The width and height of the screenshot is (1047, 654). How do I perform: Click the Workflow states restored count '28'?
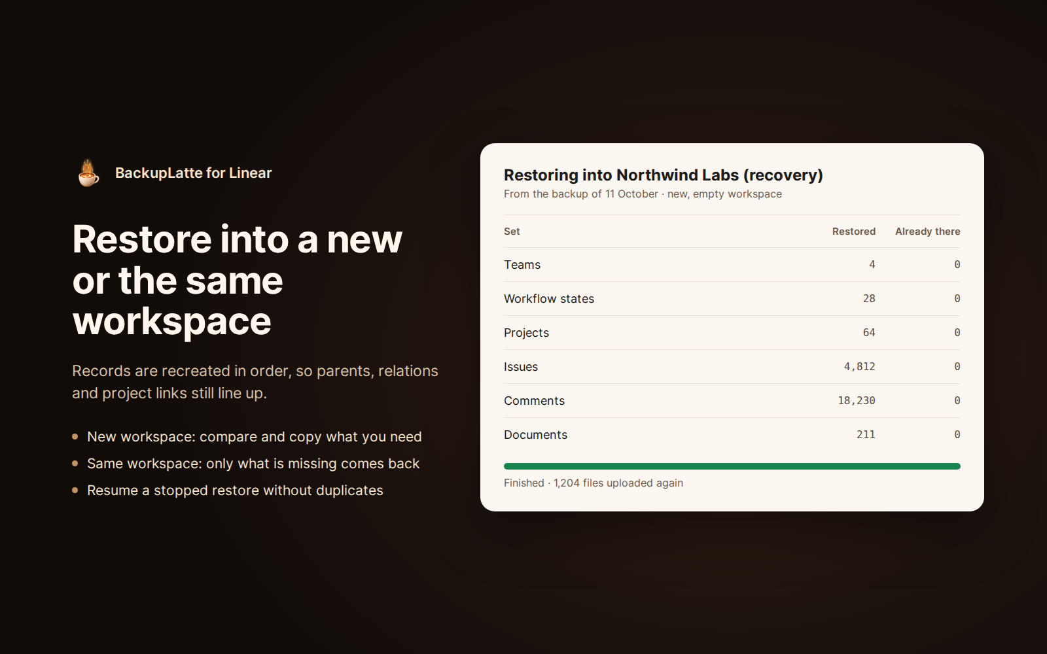pos(869,299)
